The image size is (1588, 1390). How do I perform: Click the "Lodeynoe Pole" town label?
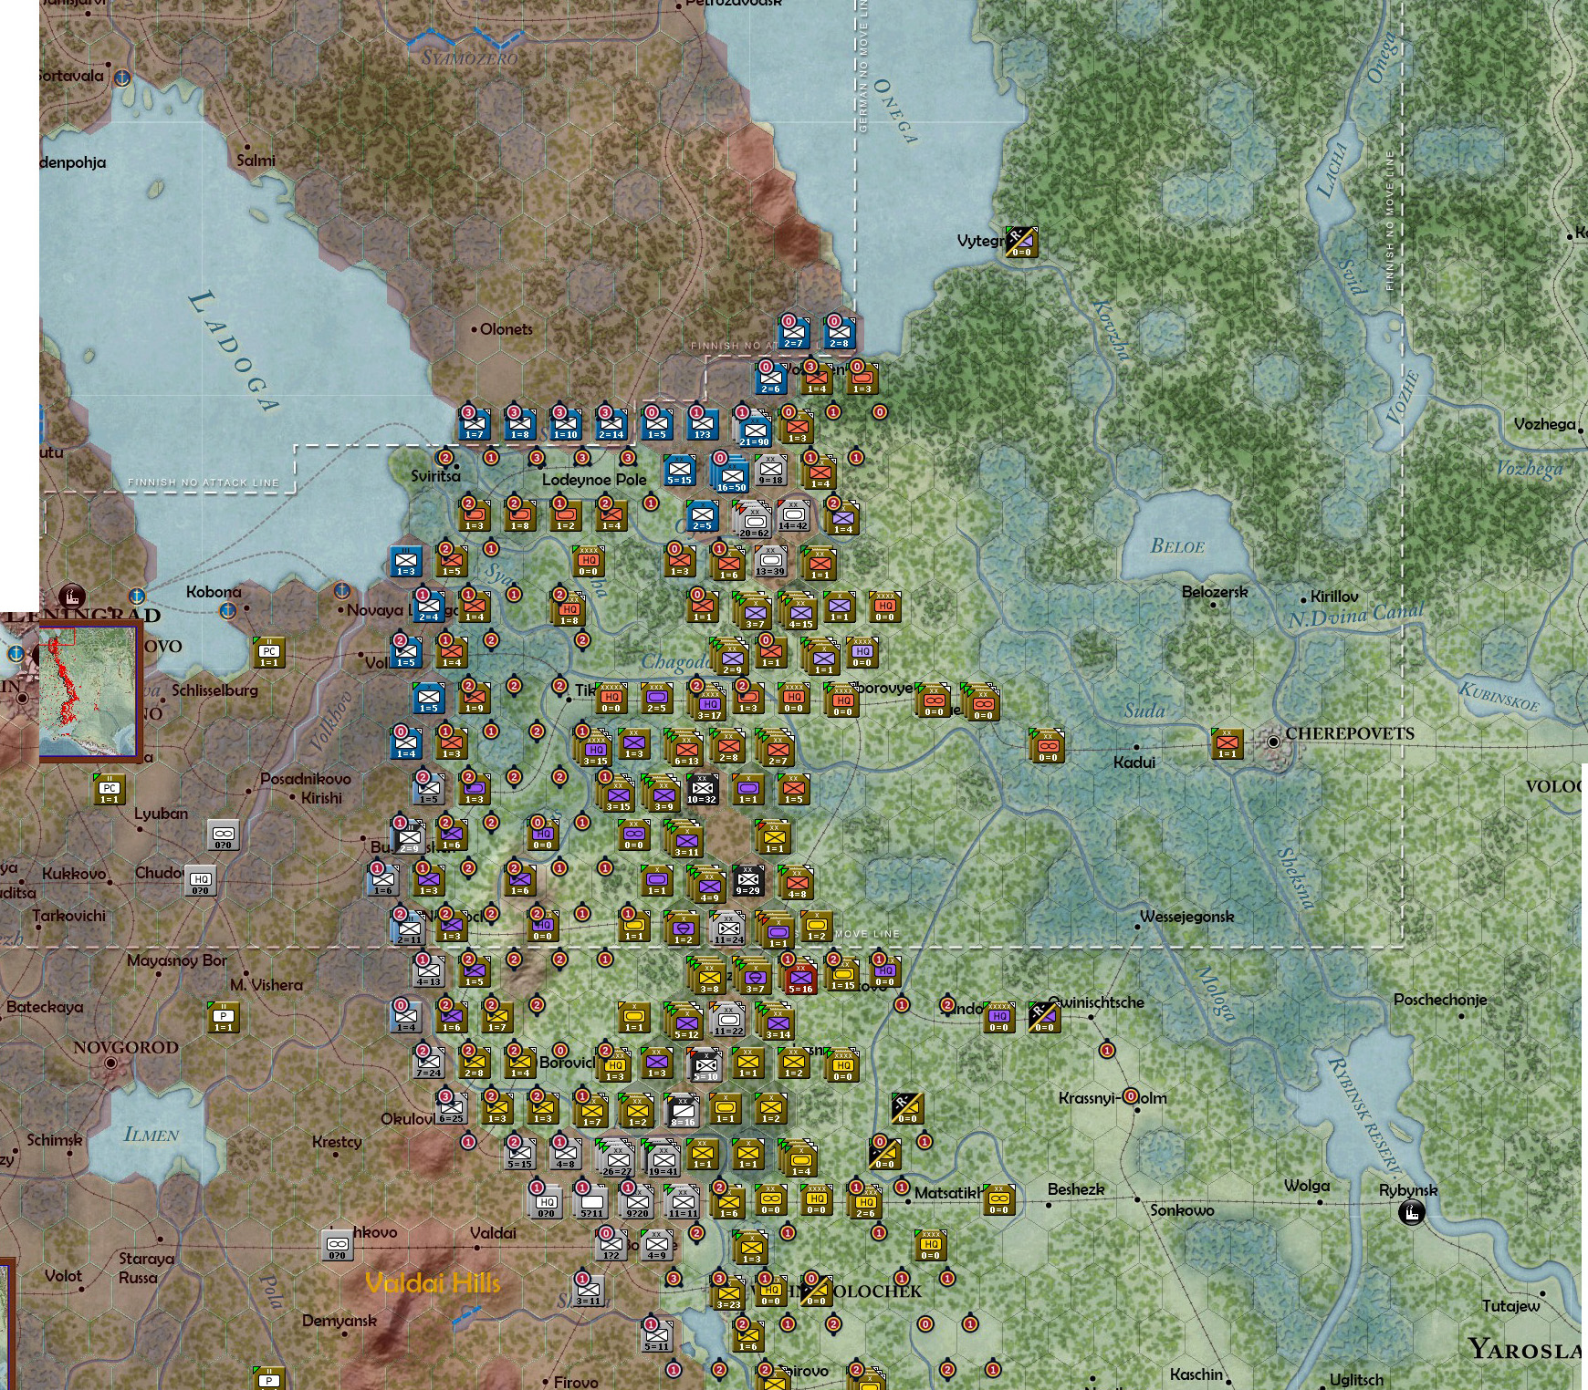[594, 480]
